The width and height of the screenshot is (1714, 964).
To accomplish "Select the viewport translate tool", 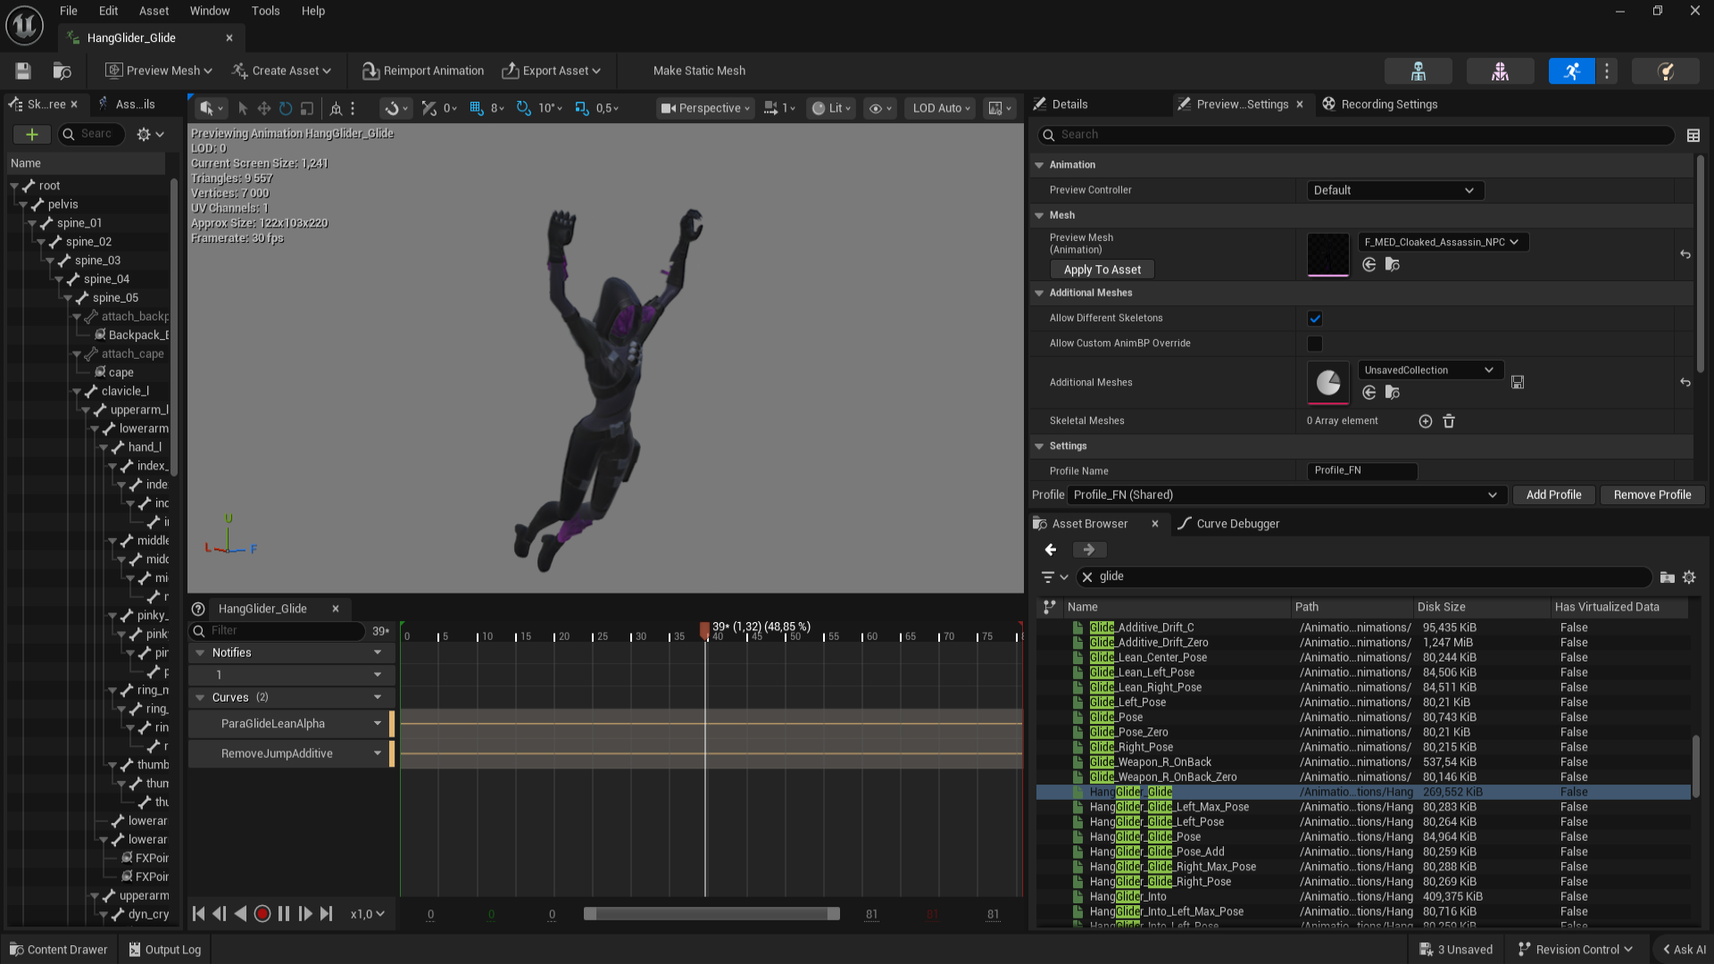I will coord(263,108).
